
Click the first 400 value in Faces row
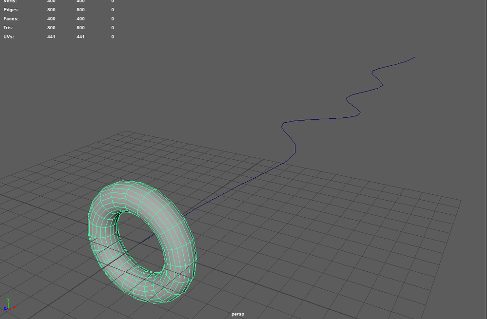coord(51,19)
